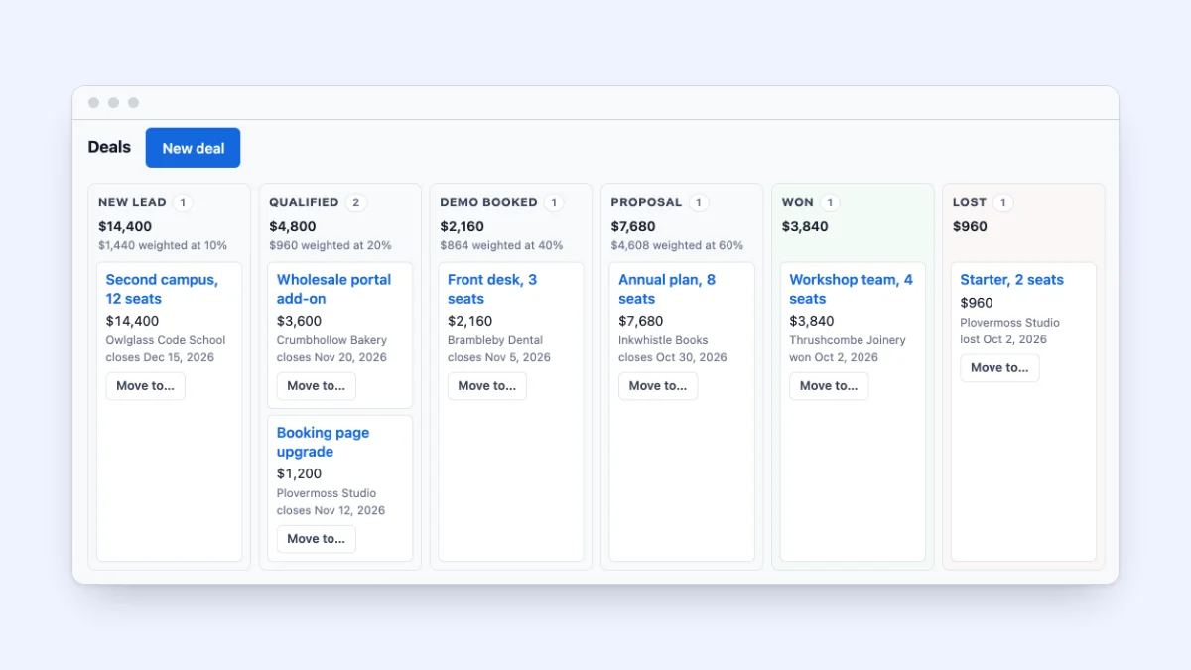Click the $3,600 amount on Wholesale portal card
Screen dimensions: 1191x670
pos(299,321)
